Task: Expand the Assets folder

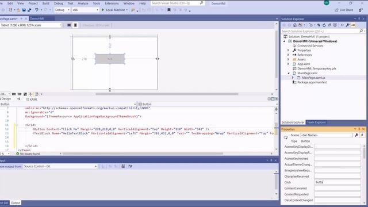Action: pyautogui.click(x=289, y=59)
